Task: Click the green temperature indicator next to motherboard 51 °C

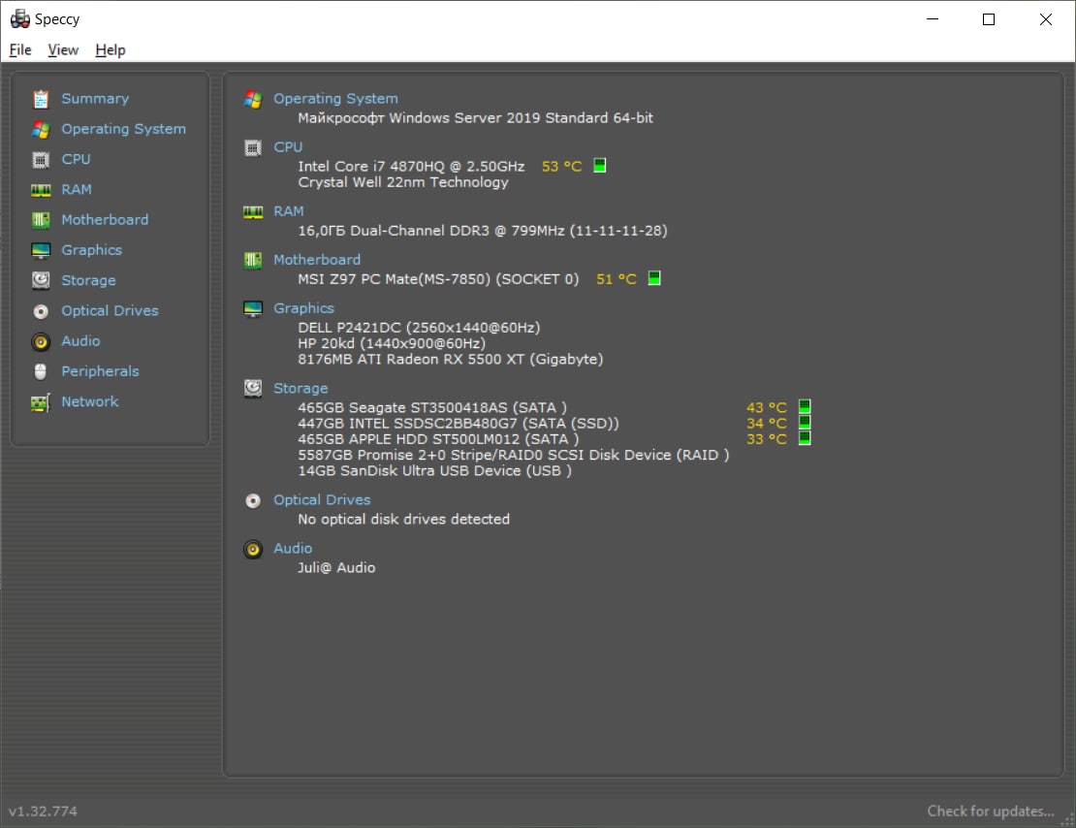Action: (x=654, y=278)
